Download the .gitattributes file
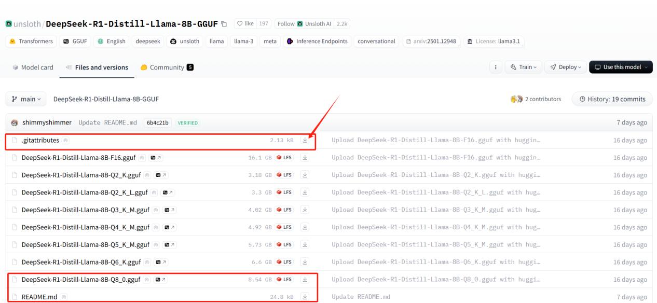The height and width of the screenshot is (303, 657). (305, 140)
